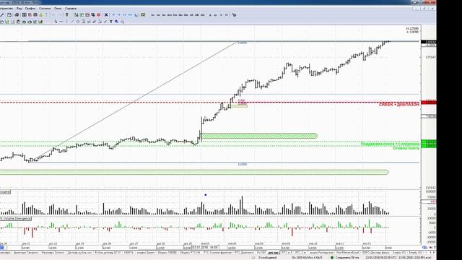Open the Вид menu
Image resolution: width=462 pixels, height=260 pixels.
(19, 9)
